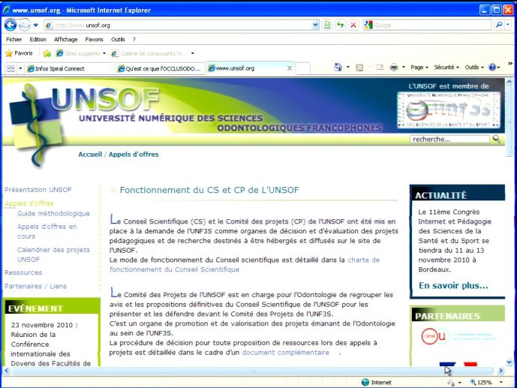
Task: Open the Outils menu in menu bar
Action: 118,39
